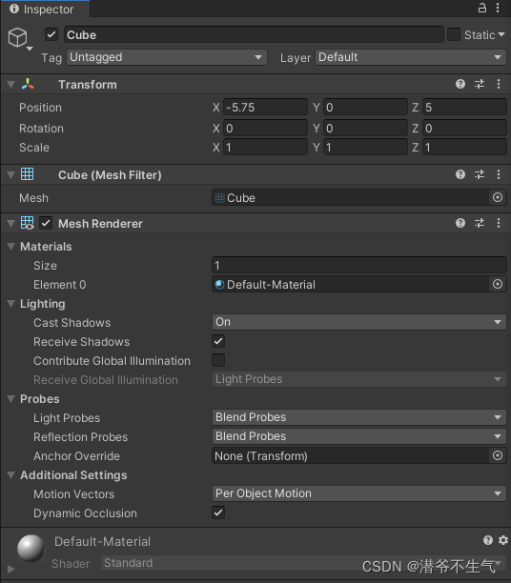The width and height of the screenshot is (511, 583).
Task: Click the Default-Material sphere preview
Action: coord(31,548)
